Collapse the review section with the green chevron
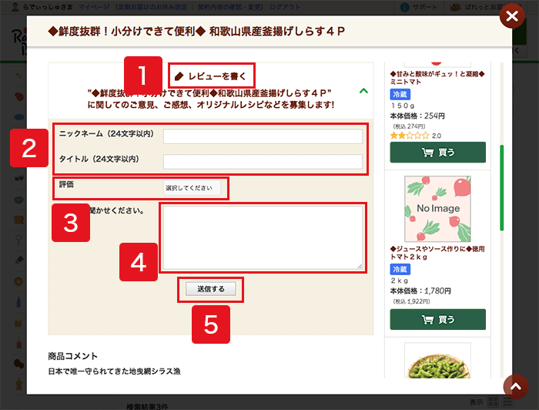 (363, 91)
